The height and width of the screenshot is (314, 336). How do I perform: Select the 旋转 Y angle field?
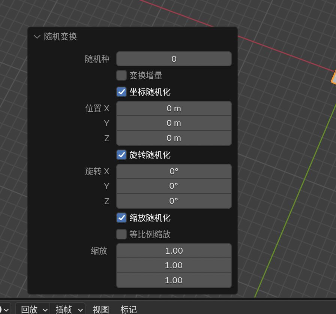click(174, 186)
